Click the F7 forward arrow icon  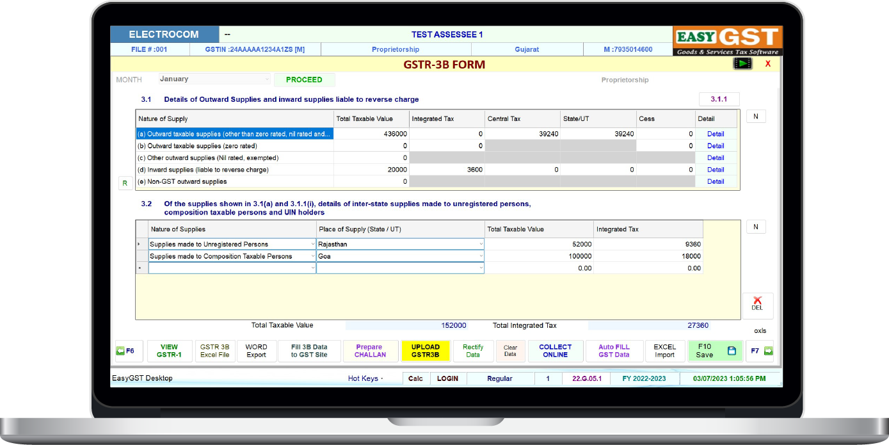pyautogui.click(x=768, y=351)
